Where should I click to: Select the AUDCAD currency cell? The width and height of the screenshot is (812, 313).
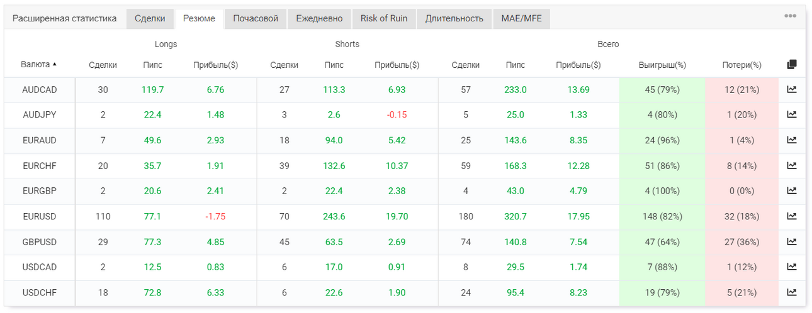pyautogui.click(x=40, y=90)
